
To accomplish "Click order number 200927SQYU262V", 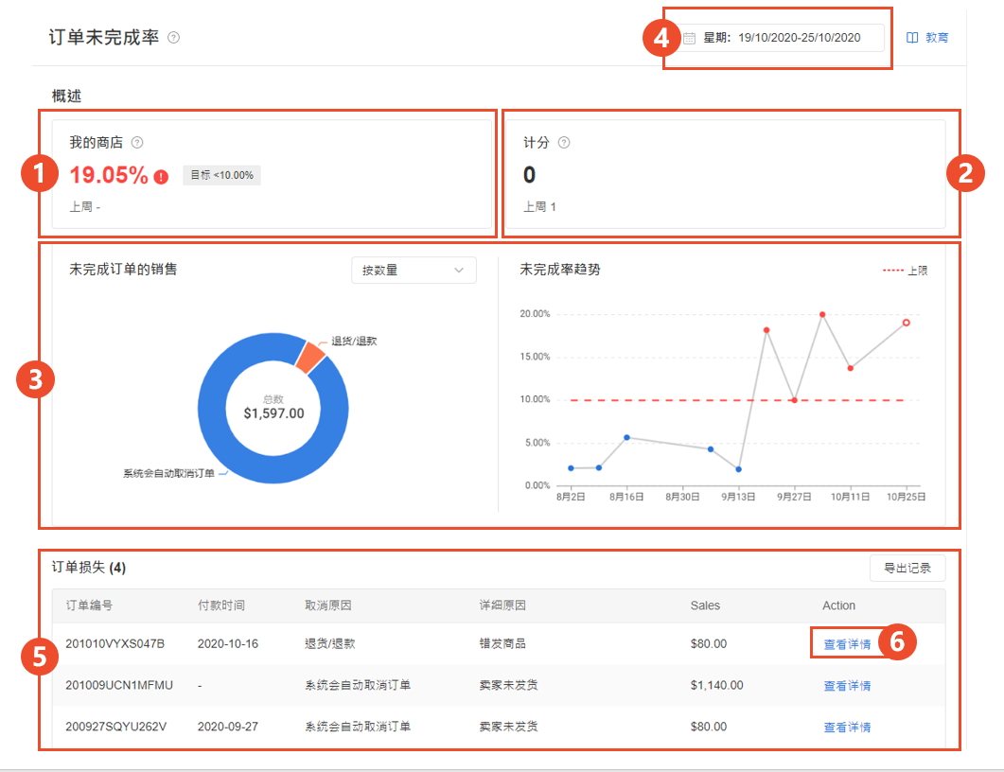I will click(x=115, y=728).
